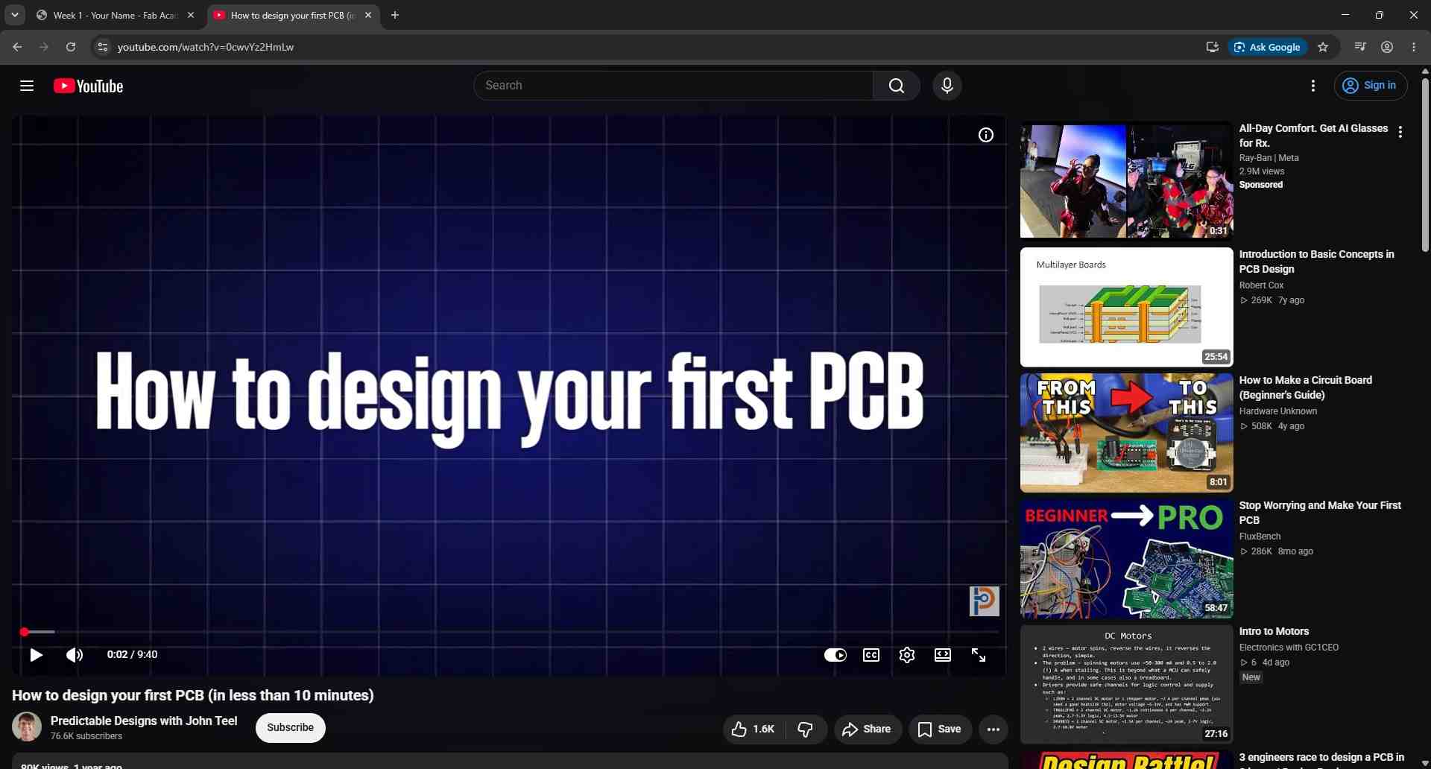This screenshot has height=769, width=1431.
Task: Play the Multilayer Boards thumbnail video
Action: (x=1127, y=307)
